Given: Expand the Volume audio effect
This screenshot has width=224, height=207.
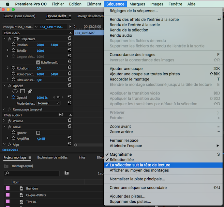Looking at the screenshot, I should click(4, 121).
